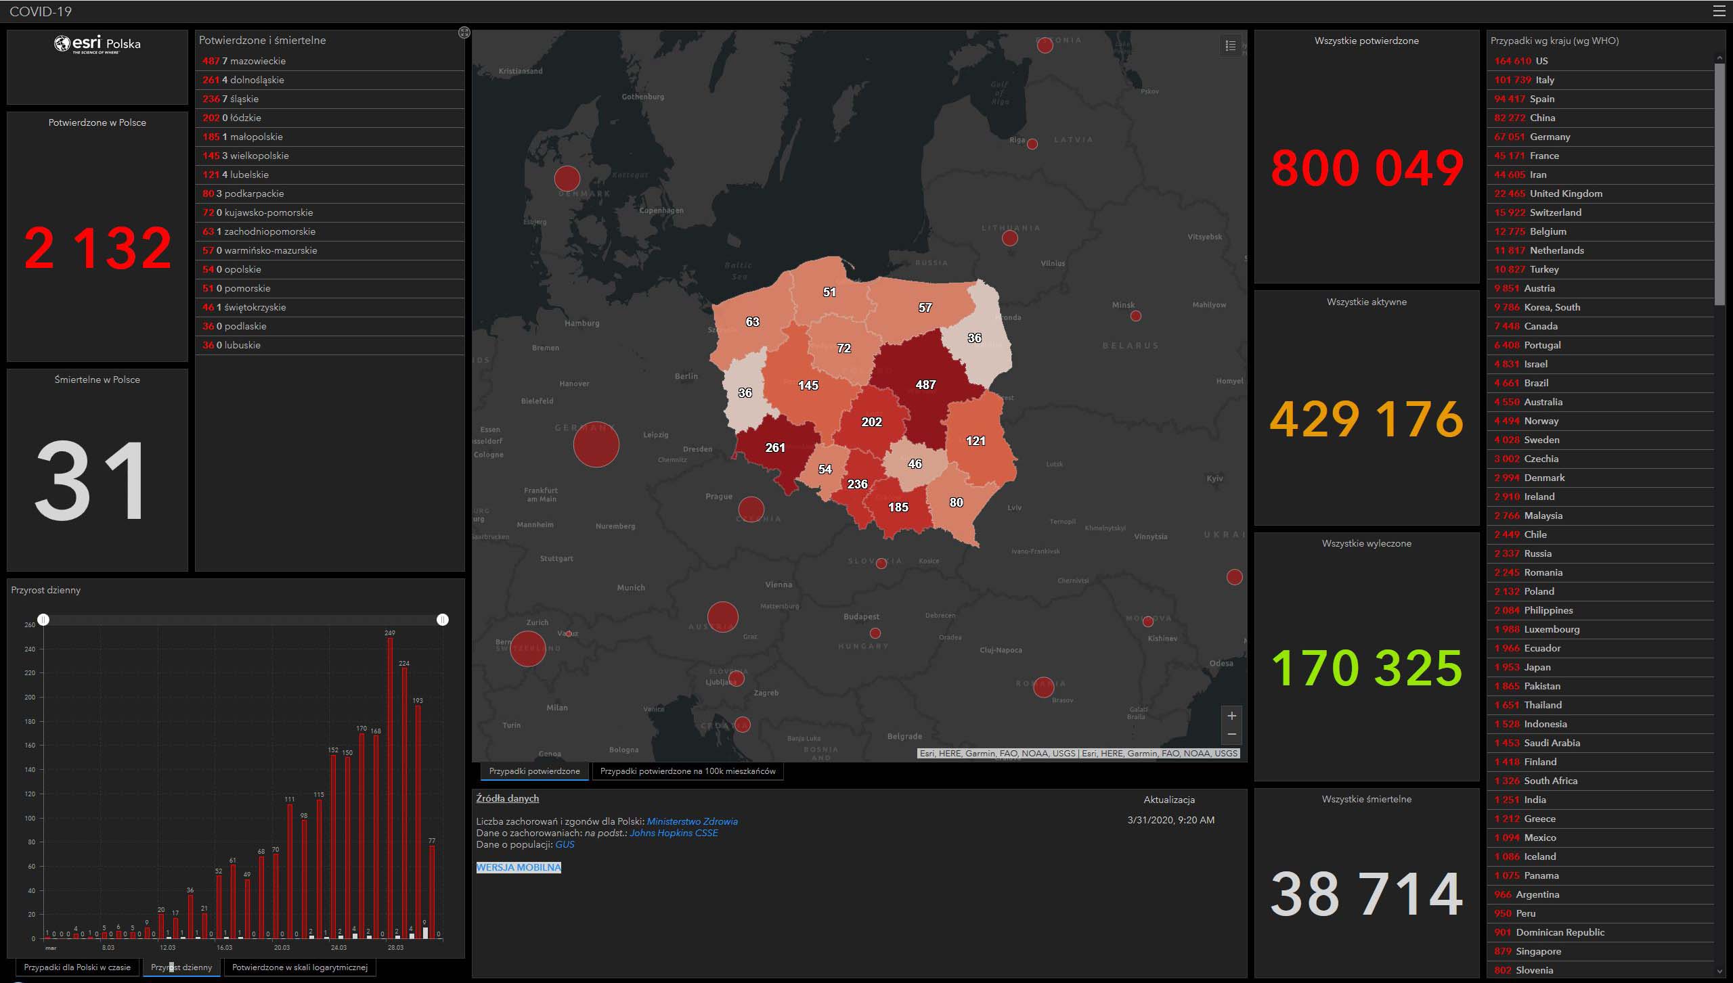
Task: Click right handle of chart range slider
Action: coord(443,620)
